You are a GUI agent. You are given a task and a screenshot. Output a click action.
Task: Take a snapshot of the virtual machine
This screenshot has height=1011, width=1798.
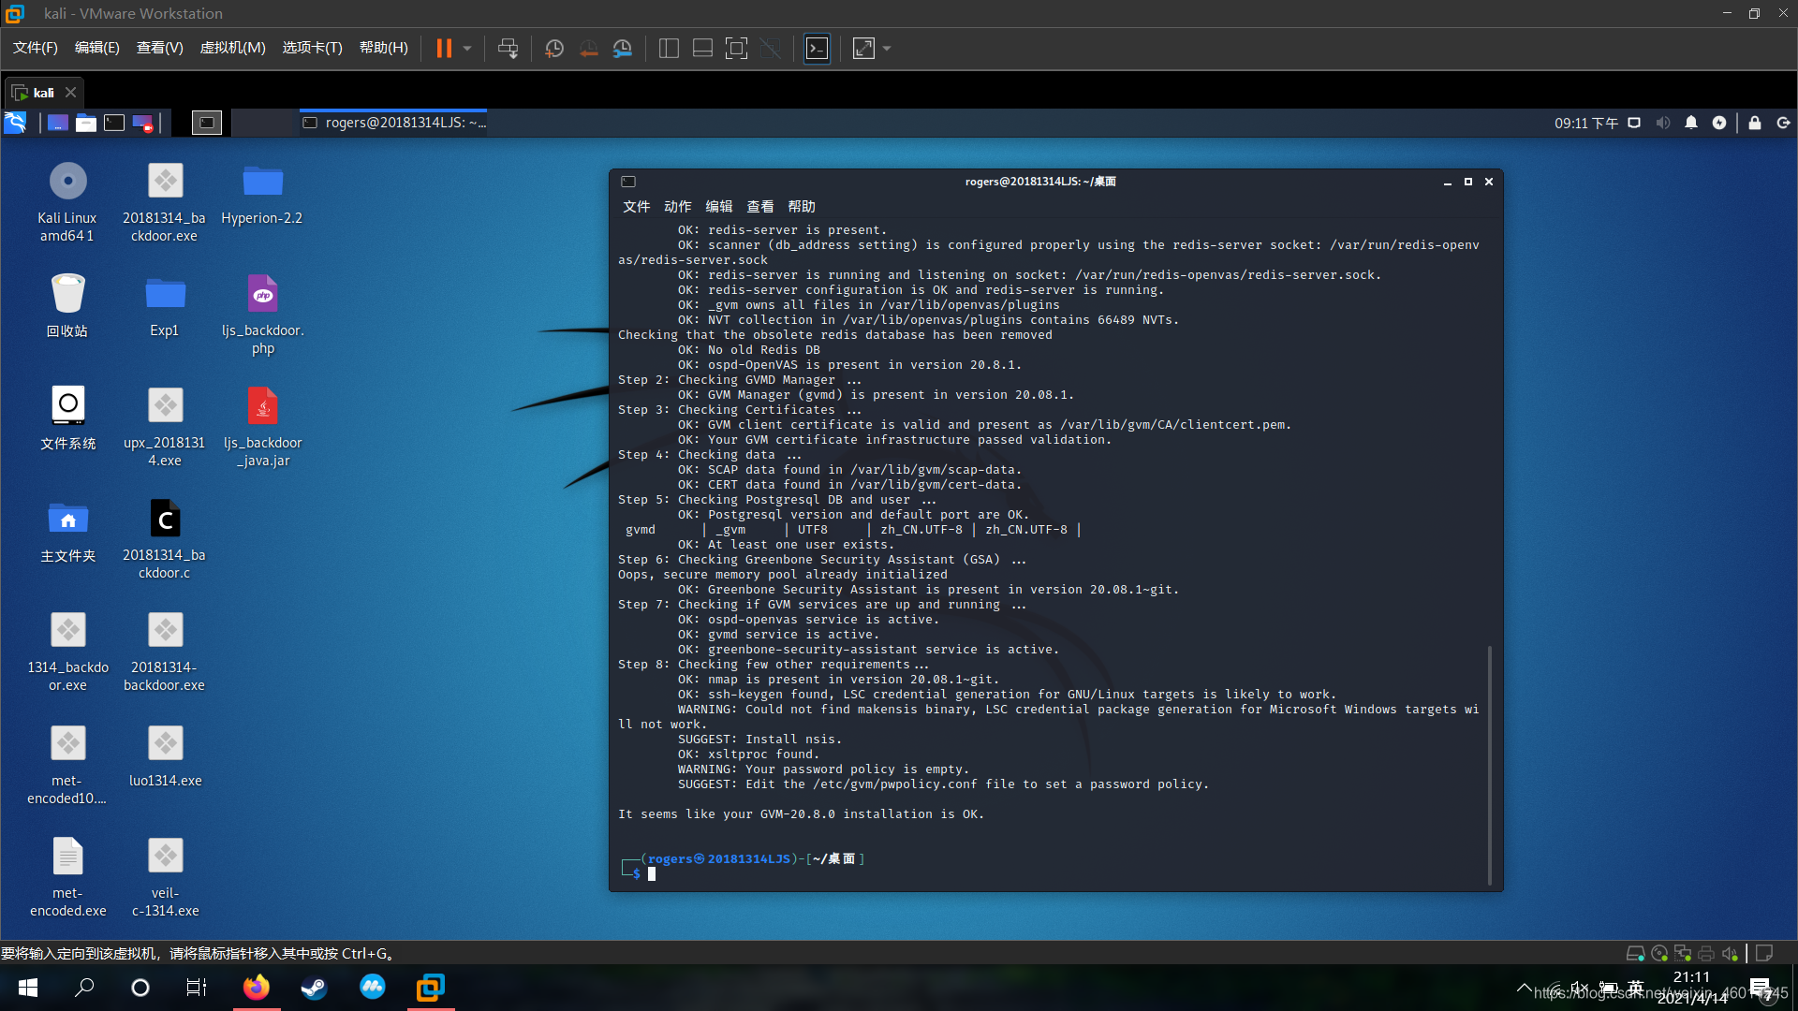tap(554, 48)
